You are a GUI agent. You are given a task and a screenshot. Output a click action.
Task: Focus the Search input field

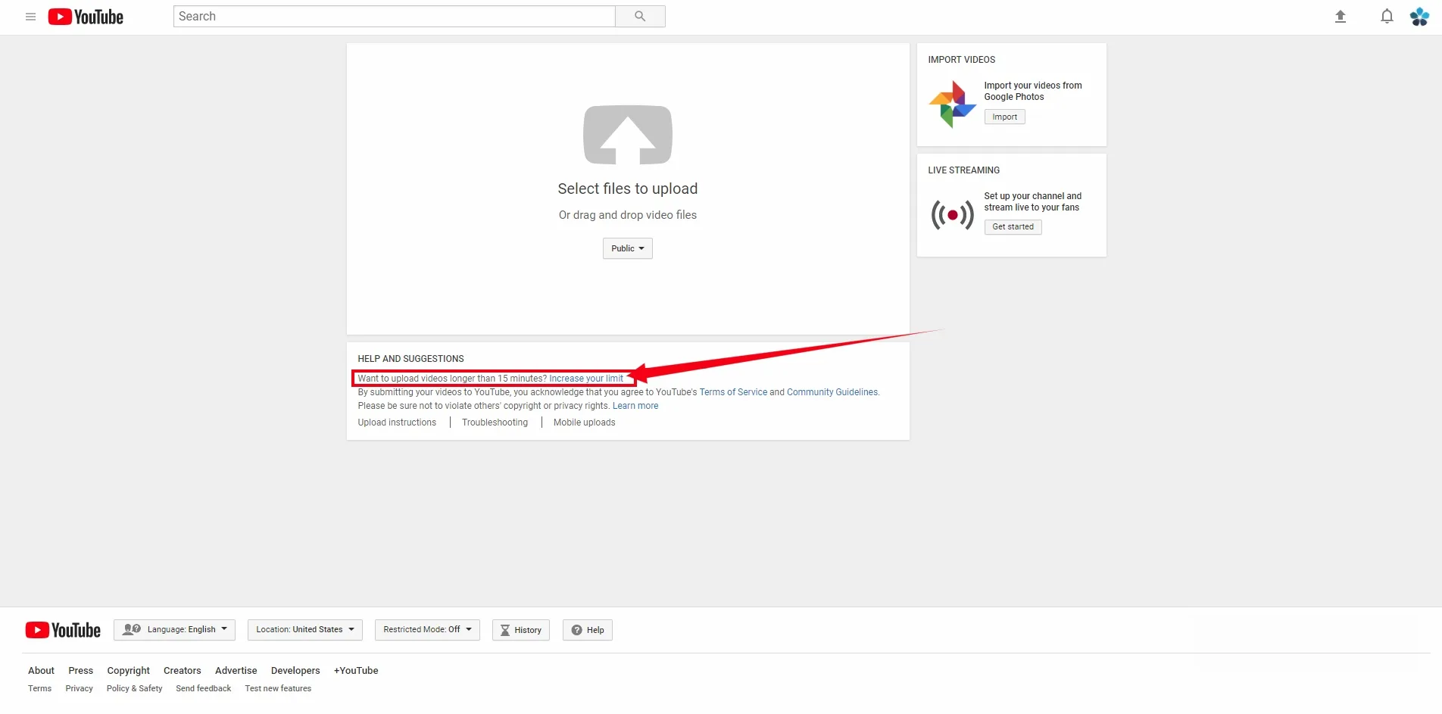tap(395, 17)
